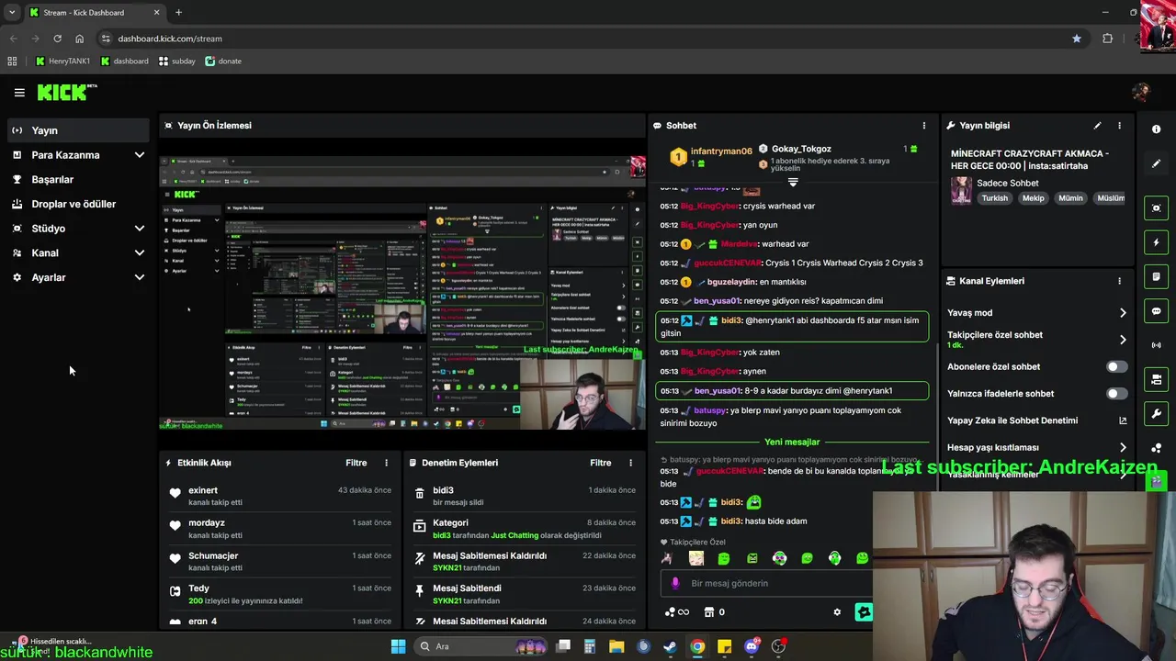Click the pencil icon in right toolbar
1176x661 pixels.
click(x=1156, y=163)
